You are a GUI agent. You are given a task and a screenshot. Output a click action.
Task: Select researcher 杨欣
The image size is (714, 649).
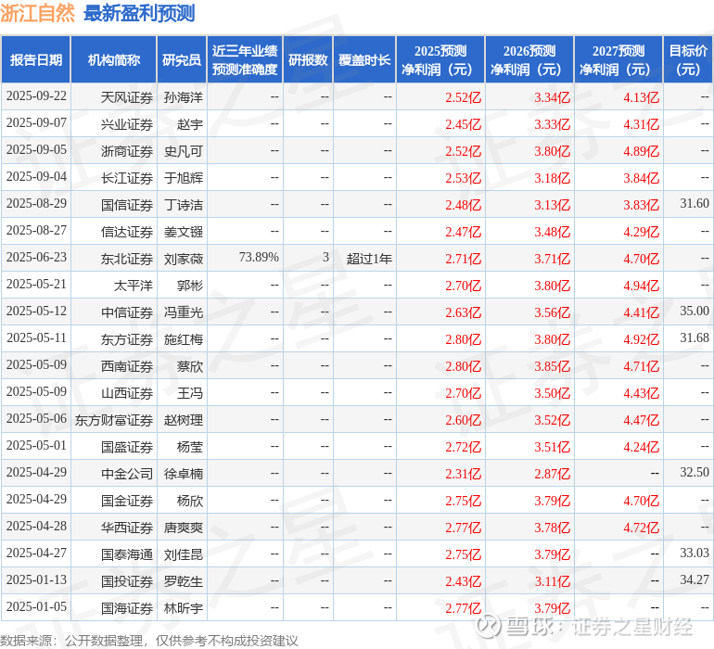click(190, 501)
